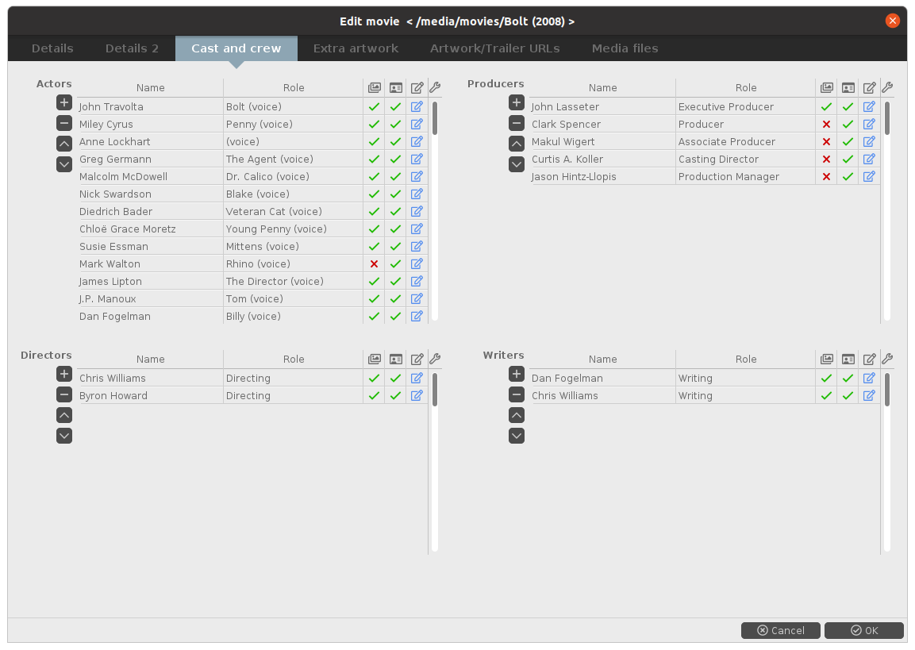
Task: Open the Media files tab
Action: tap(625, 48)
